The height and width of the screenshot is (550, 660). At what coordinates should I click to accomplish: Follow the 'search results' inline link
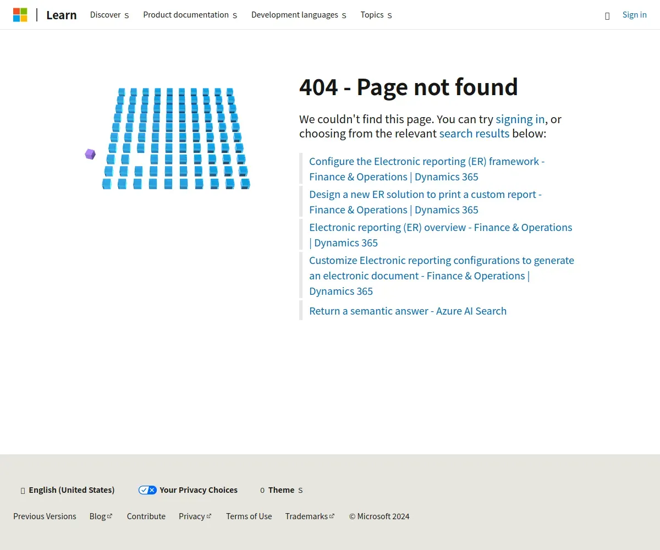click(x=474, y=134)
